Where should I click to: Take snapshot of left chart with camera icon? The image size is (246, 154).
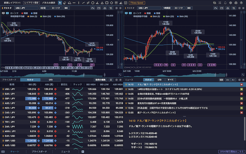point(105,8)
